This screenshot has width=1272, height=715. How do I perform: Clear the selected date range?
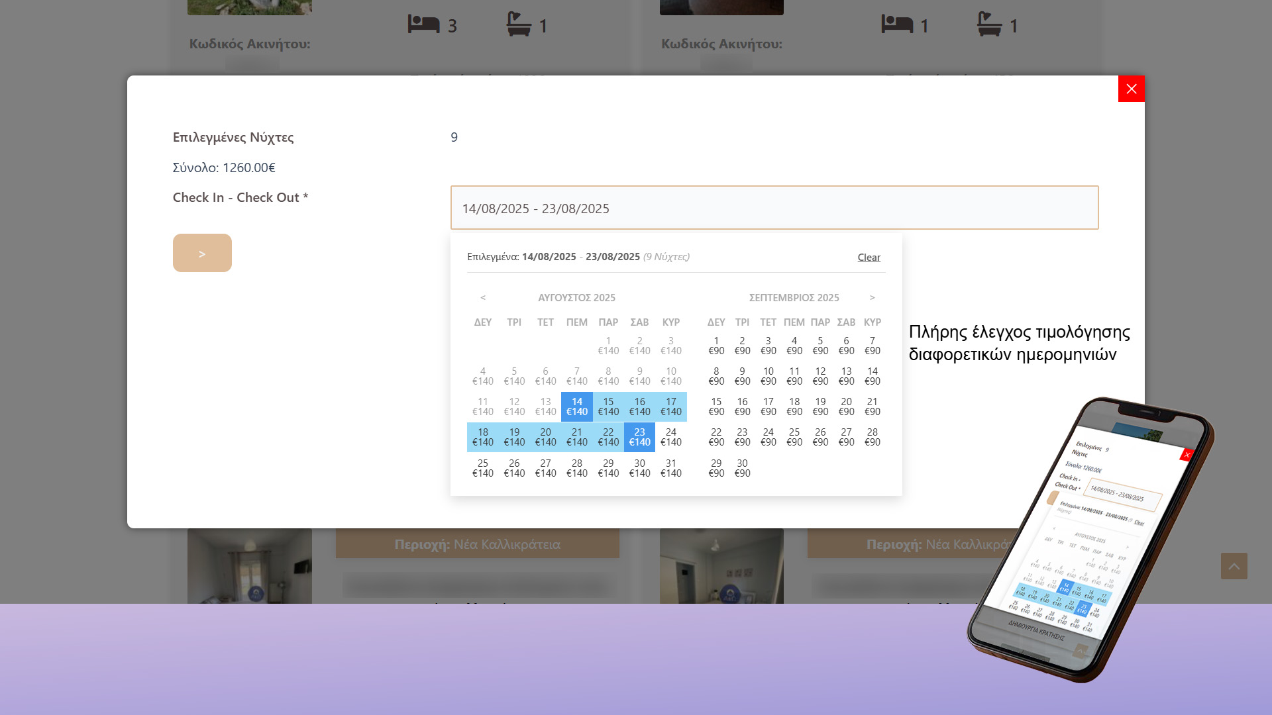coord(869,257)
